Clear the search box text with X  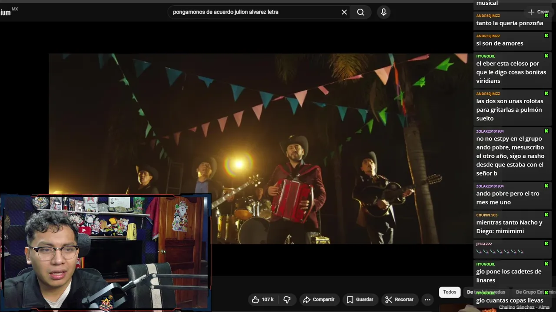coord(344,12)
